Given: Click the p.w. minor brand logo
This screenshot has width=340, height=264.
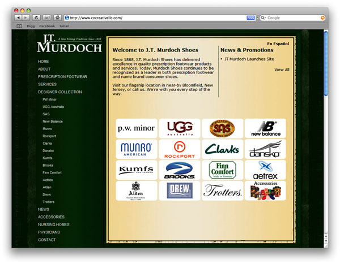Looking at the screenshot, I should coord(137,128).
